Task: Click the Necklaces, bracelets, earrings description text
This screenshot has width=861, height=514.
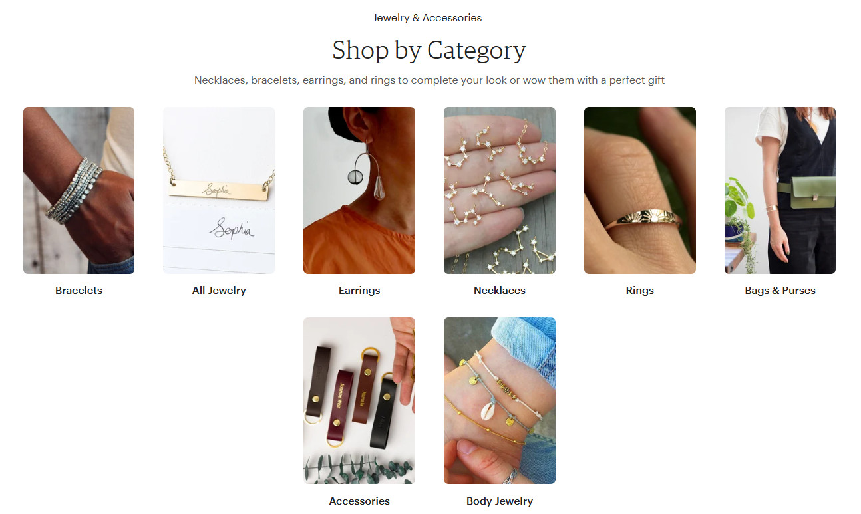Action: [x=430, y=80]
